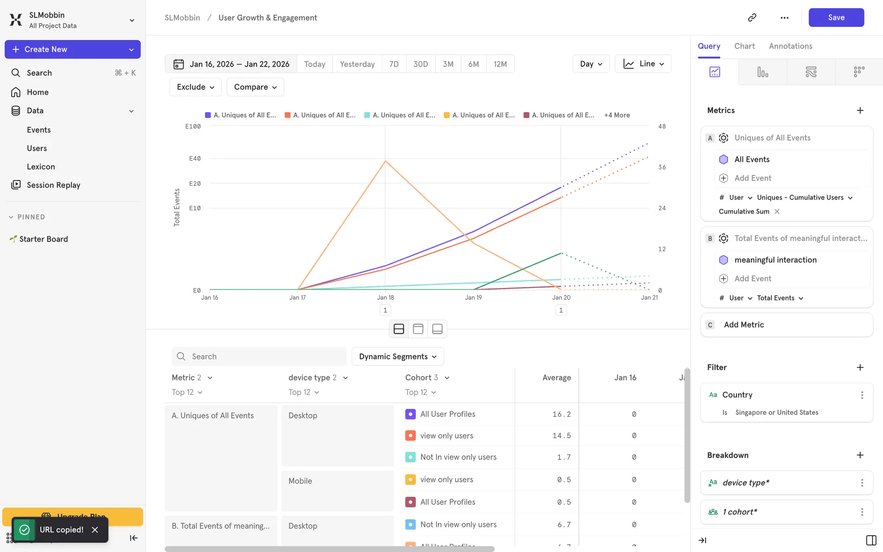Switch to the Annotations tab
Viewport: 883px width, 552px height.
coord(790,46)
